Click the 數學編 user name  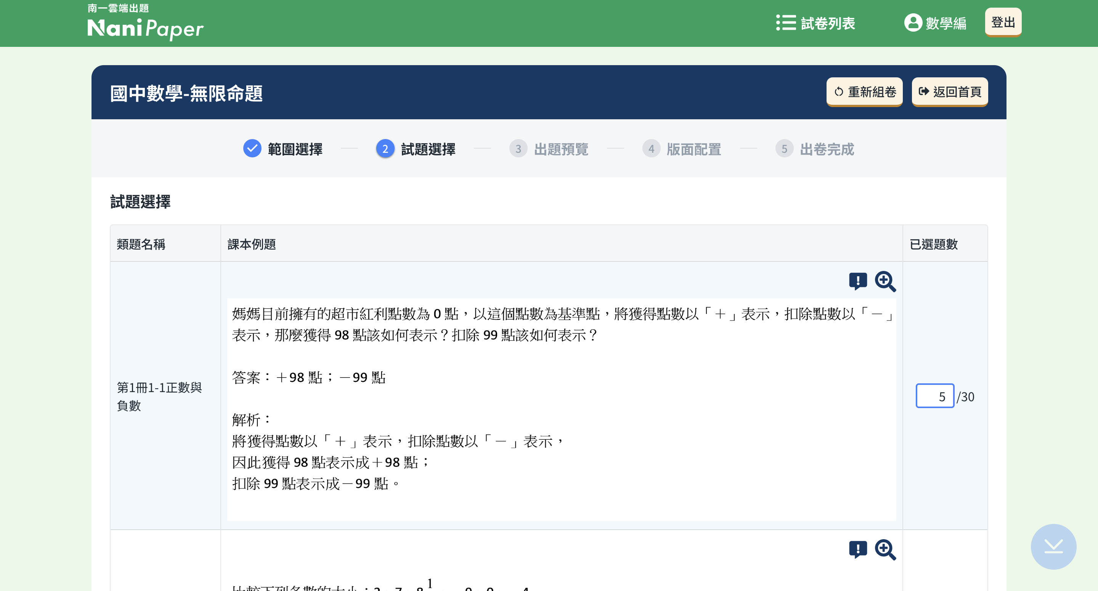946,23
